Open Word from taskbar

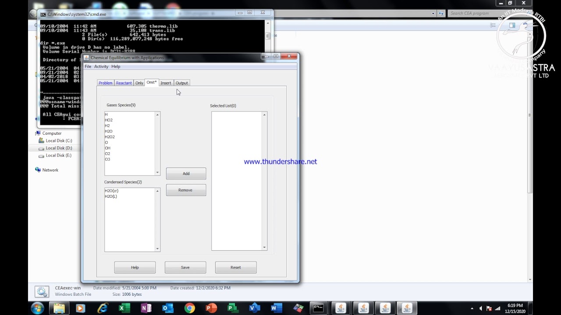coord(276,308)
